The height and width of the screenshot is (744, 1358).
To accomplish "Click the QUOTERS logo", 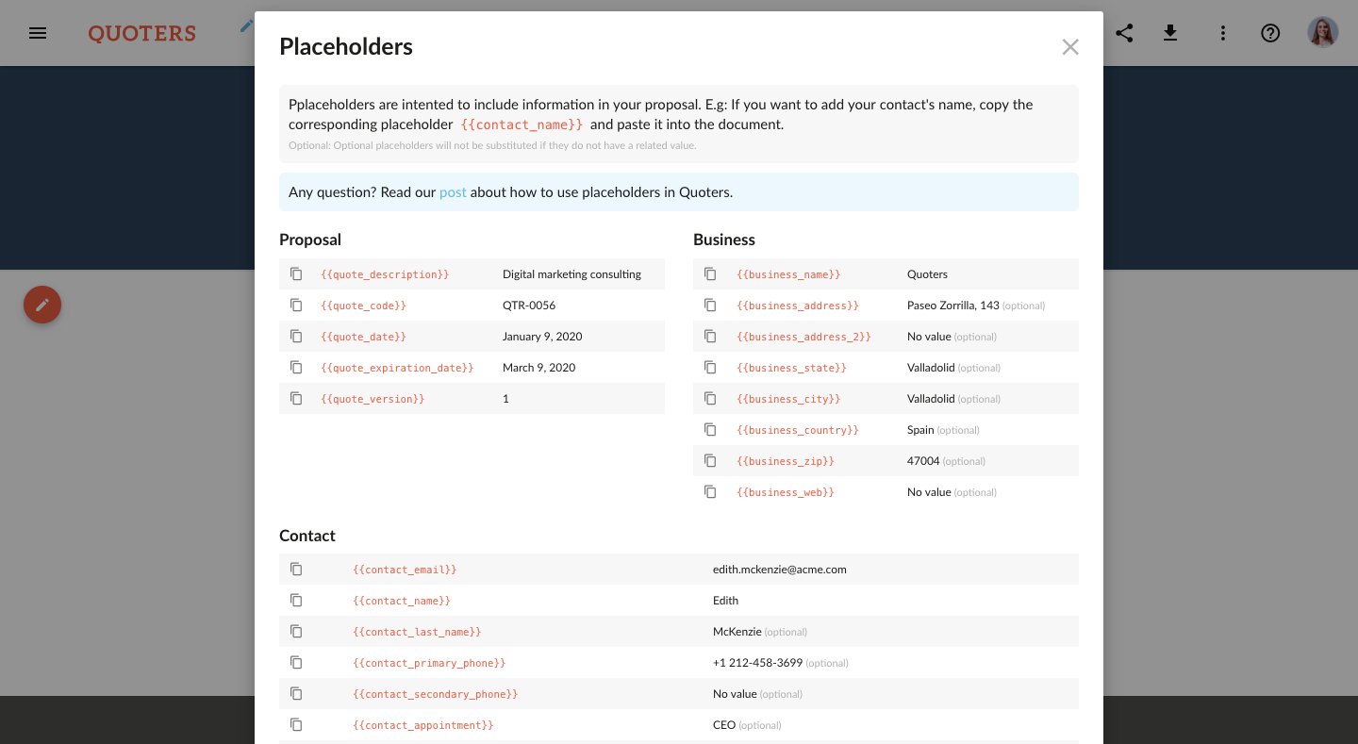I will coord(141,33).
